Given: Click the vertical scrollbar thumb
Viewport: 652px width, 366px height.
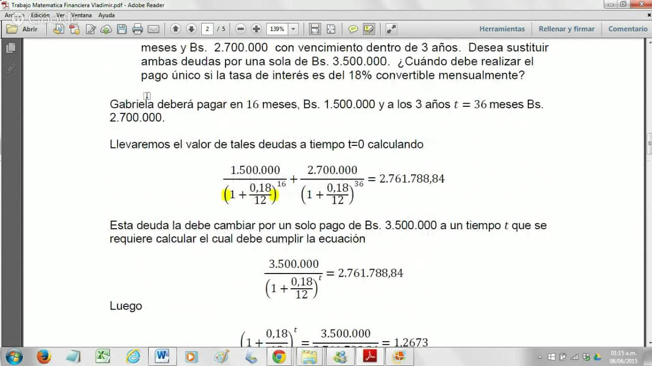Looking at the screenshot, I should [x=649, y=143].
